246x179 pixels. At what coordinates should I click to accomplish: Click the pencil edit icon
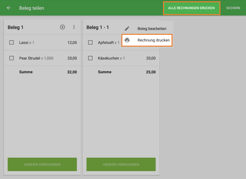click(x=127, y=29)
